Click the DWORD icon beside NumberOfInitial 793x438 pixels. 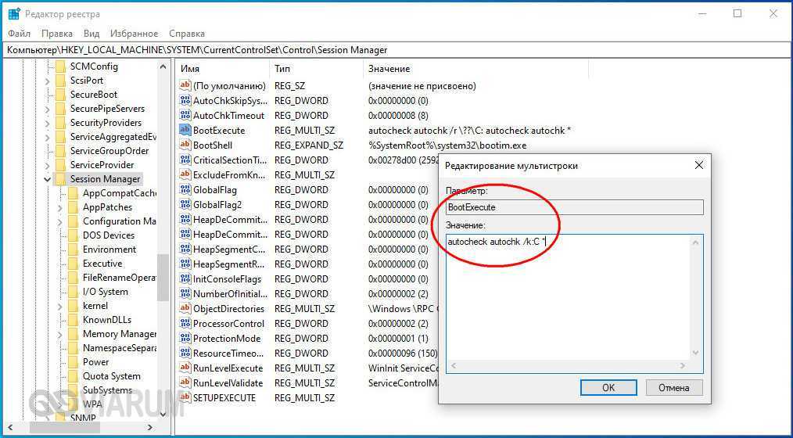click(185, 294)
